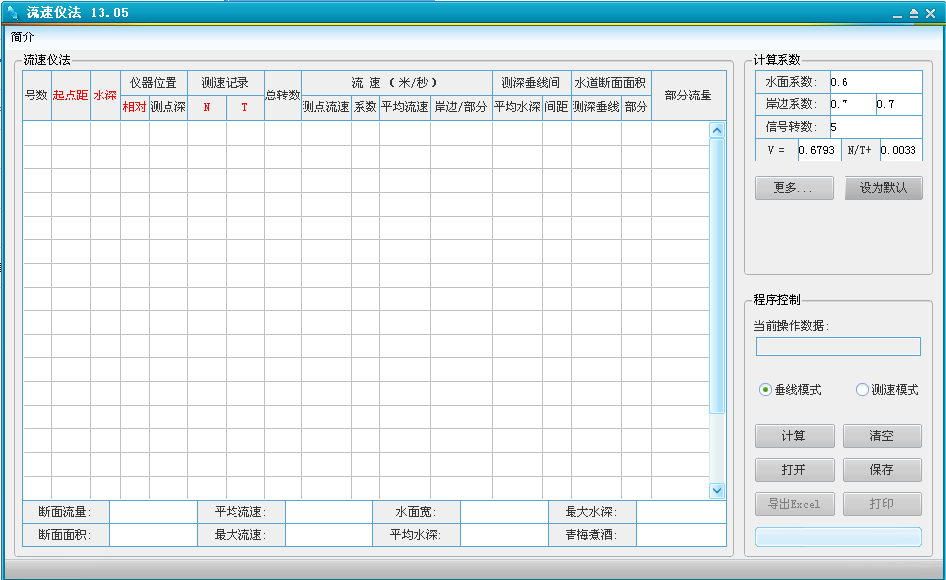Image resolution: width=946 pixels, height=580 pixels.
Task: Click the 断面面积 result field
Action: [x=154, y=535]
